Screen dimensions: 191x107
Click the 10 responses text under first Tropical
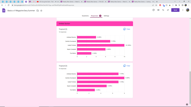63,32
